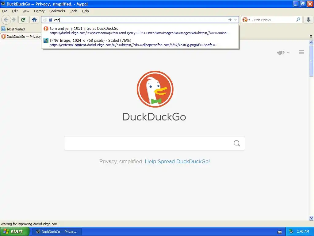314x236 pixels.
Task: Open the address bar history dropdown
Action: pos(236,20)
